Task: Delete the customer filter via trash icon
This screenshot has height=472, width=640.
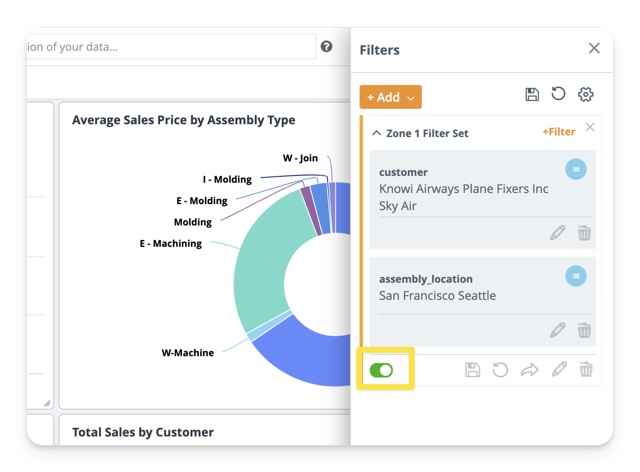Action: pos(584,233)
